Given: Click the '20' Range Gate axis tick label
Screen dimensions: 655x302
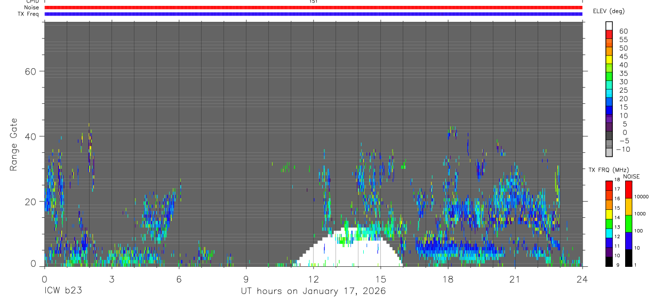Looking at the screenshot, I should (31, 202).
